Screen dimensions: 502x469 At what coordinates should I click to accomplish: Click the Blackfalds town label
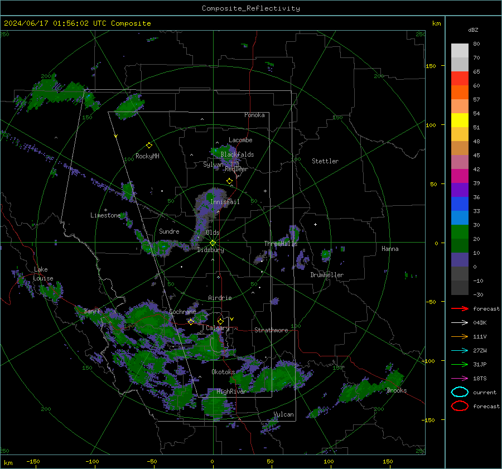(x=237, y=154)
